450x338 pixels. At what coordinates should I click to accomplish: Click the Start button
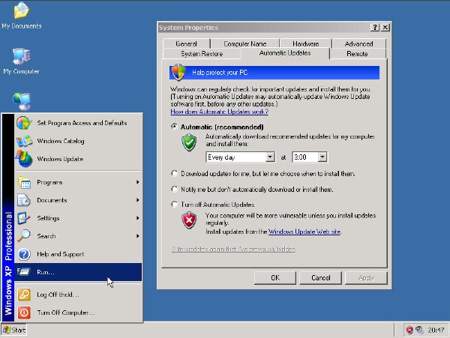(x=13, y=331)
